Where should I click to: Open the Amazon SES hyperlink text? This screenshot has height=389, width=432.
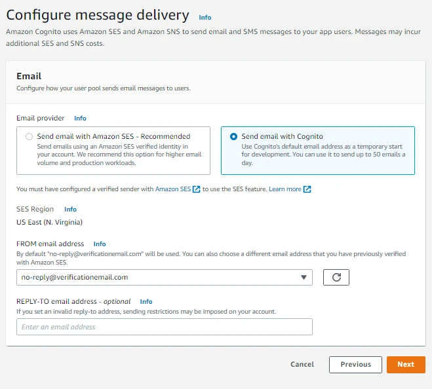click(173, 189)
